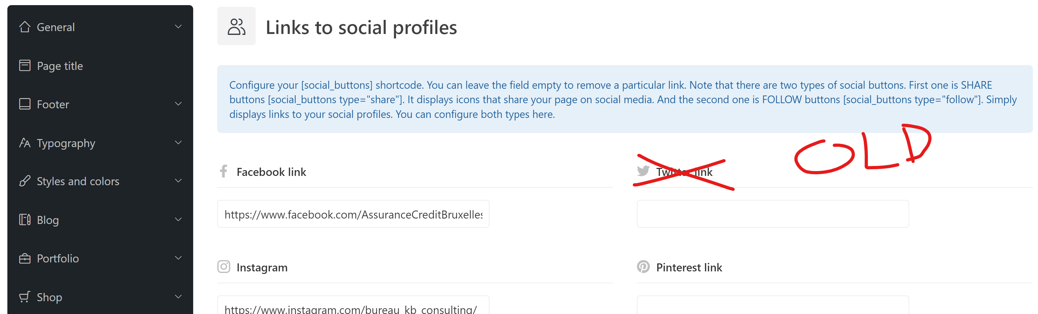Click the Typography font icon
Image resolution: width=1038 pixels, height=314 pixels.
pos(25,143)
